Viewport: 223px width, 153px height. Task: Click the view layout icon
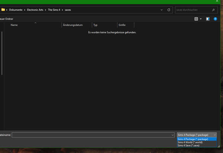196,19
